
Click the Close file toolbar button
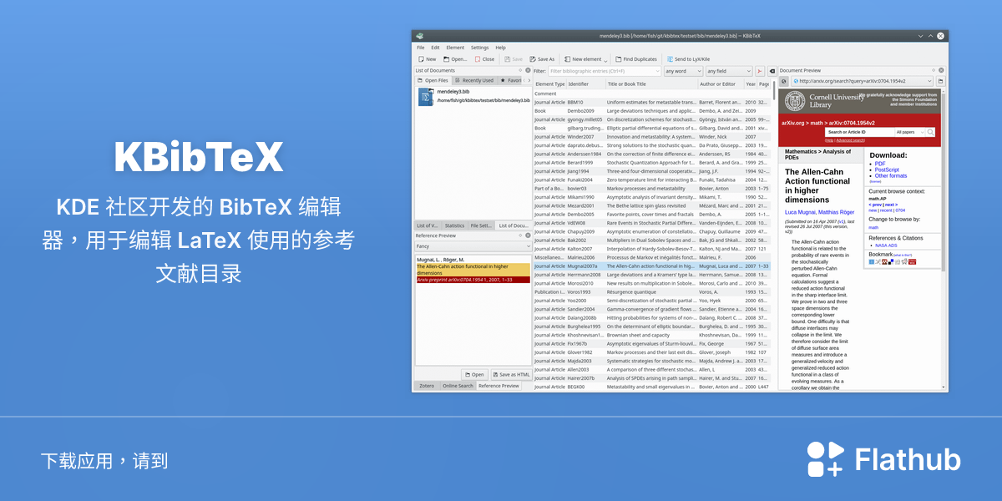click(x=484, y=59)
